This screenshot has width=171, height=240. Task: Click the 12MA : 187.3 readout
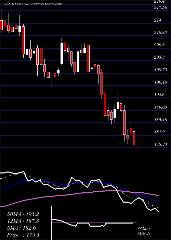(x=23, y=221)
